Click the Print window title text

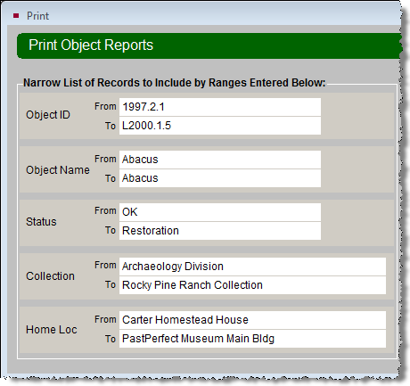tap(37, 16)
